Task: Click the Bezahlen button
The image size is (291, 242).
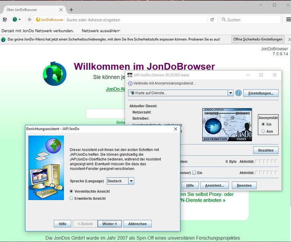Action: [266, 150]
